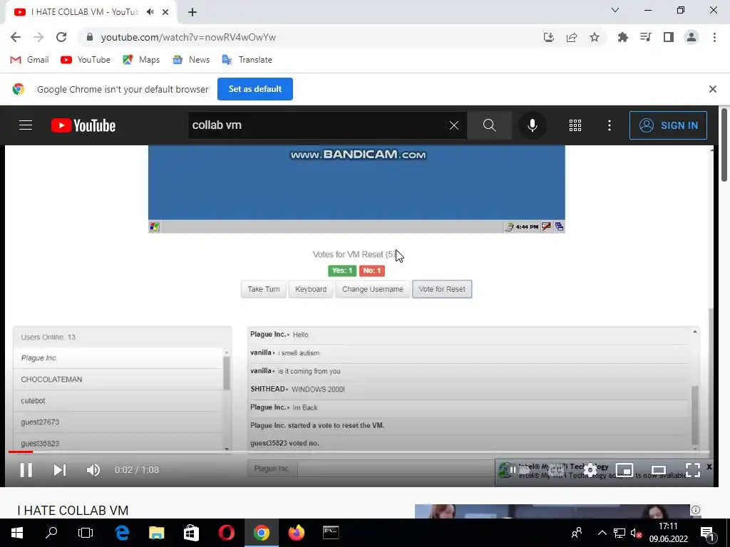Go back to the previous page
The image size is (730, 547).
click(16, 37)
